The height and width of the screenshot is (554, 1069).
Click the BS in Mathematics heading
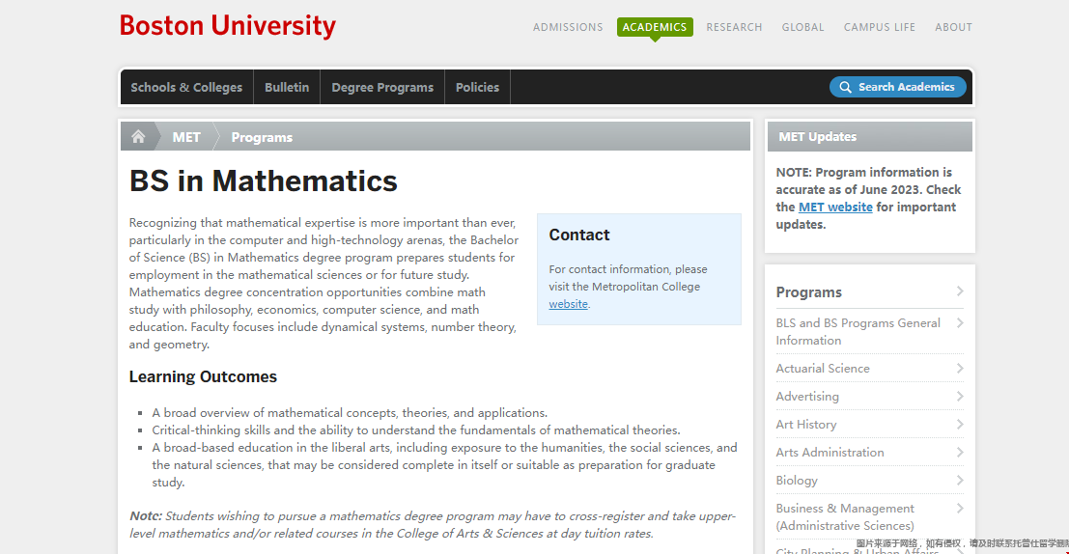(x=264, y=181)
